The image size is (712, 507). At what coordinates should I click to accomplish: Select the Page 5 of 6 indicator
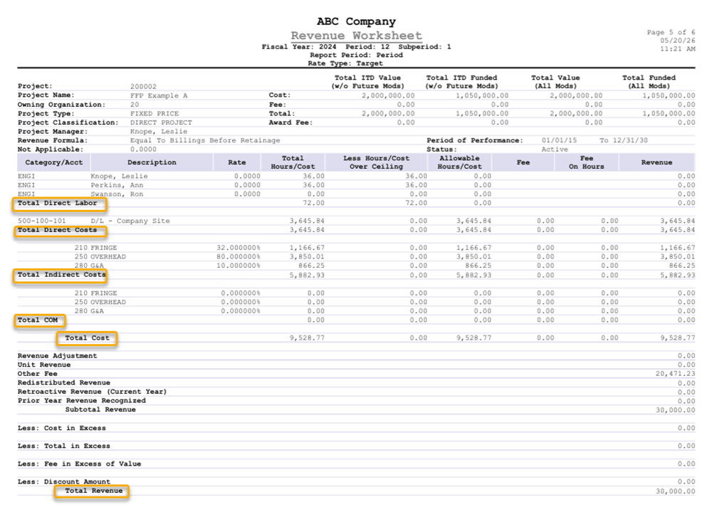[671, 32]
